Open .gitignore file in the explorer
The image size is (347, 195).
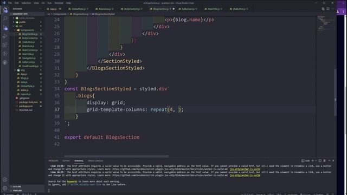[x=24, y=98]
